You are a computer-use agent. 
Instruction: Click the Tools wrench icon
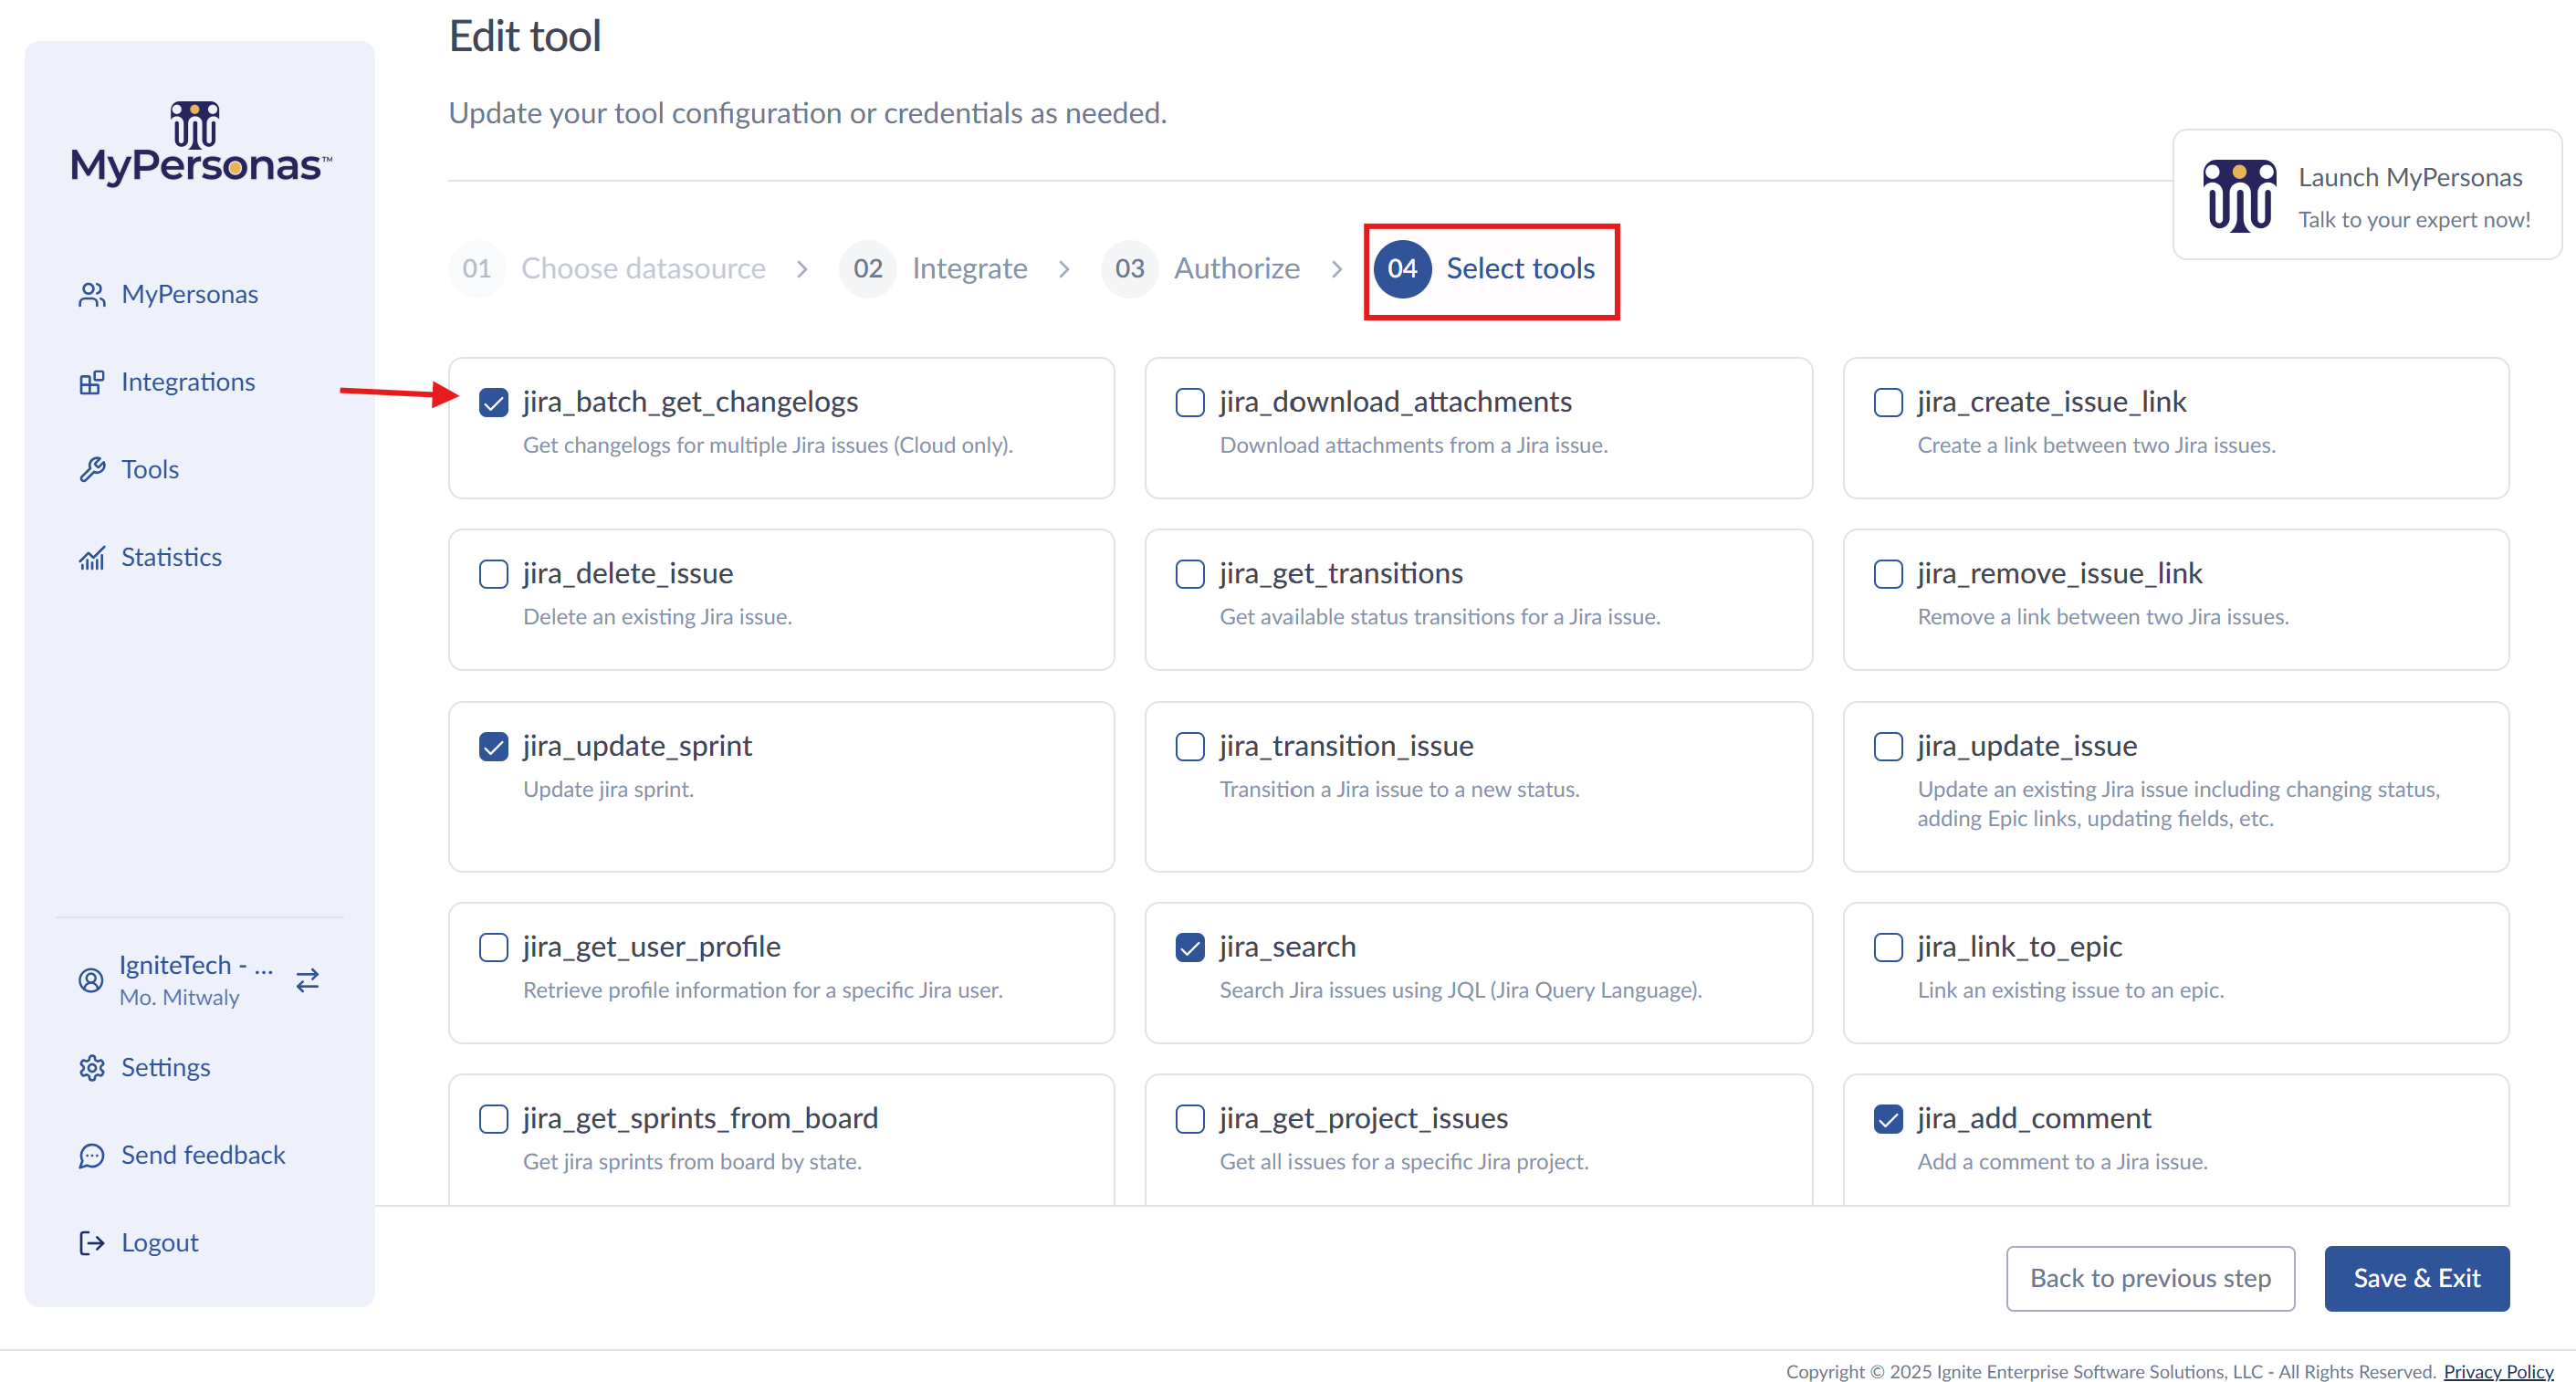[92, 469]
